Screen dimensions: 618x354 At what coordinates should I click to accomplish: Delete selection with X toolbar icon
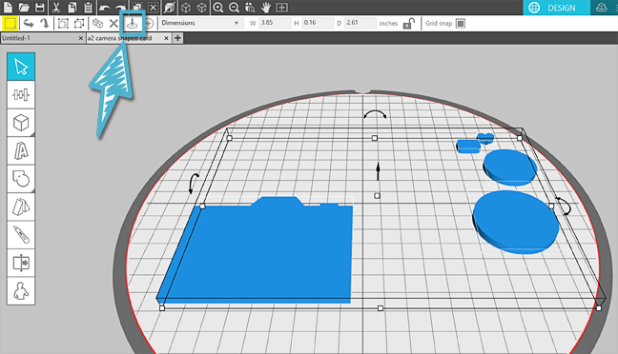pos(113,23)
